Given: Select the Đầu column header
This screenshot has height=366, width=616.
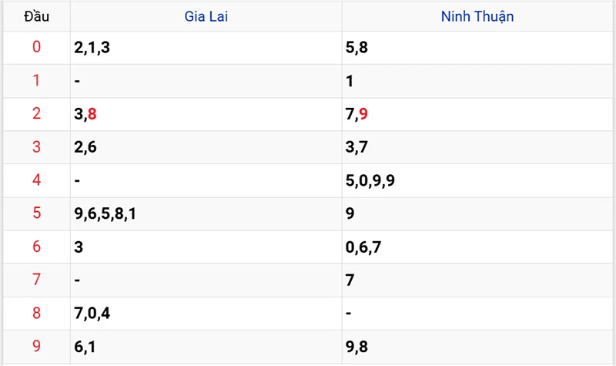Looking at the screenshot, I should 36,16.
